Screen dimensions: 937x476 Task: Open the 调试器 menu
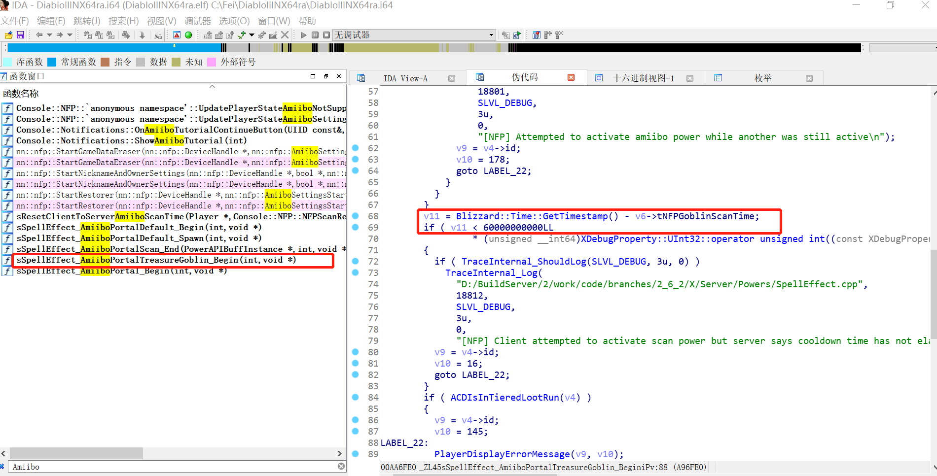(197, 21)
